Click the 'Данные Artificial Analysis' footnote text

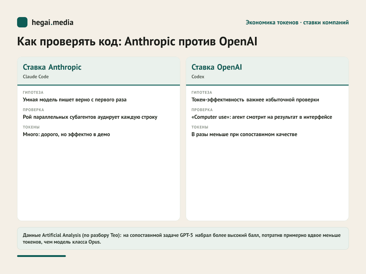(182, 238)
